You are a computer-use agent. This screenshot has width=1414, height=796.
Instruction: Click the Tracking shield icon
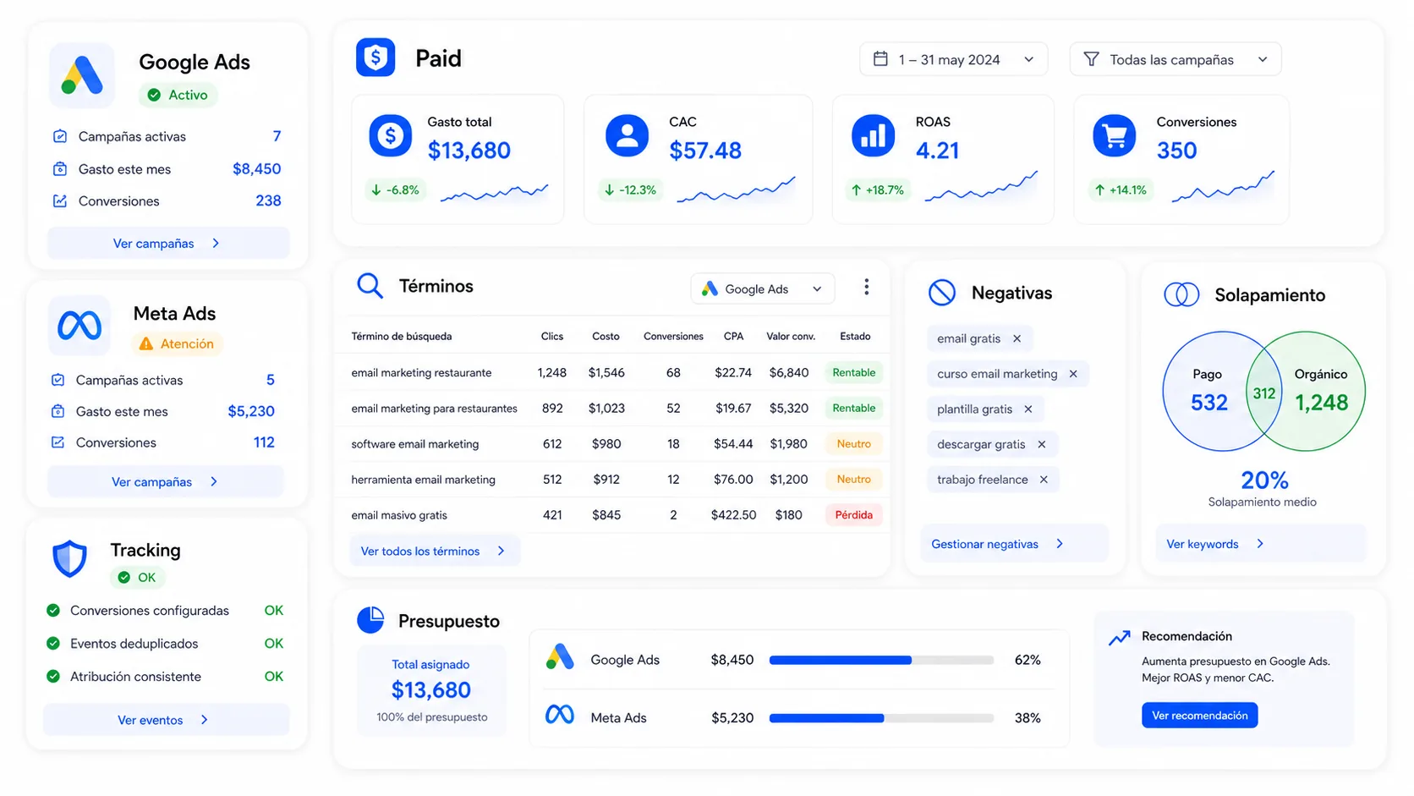69,558
